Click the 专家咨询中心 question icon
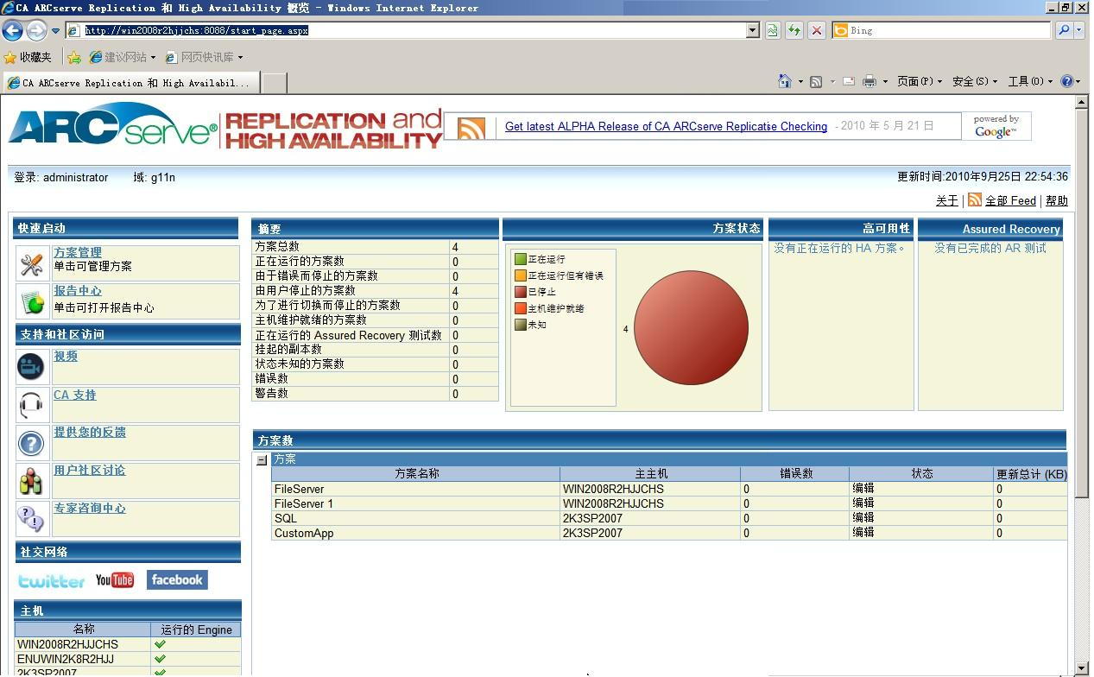The width and height of the screenshot is (1094, 677). coord(31,519)
